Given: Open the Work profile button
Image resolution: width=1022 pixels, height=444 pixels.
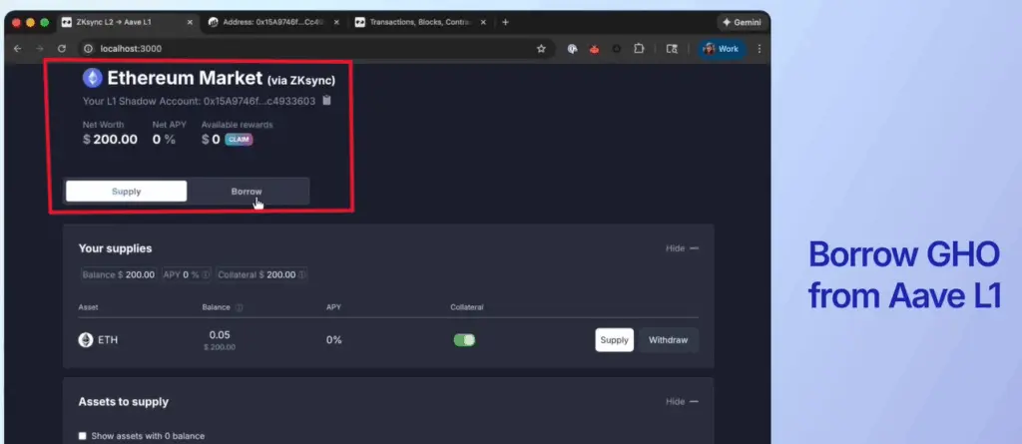Looking at the screenshot, I should (x=722, y=49).
